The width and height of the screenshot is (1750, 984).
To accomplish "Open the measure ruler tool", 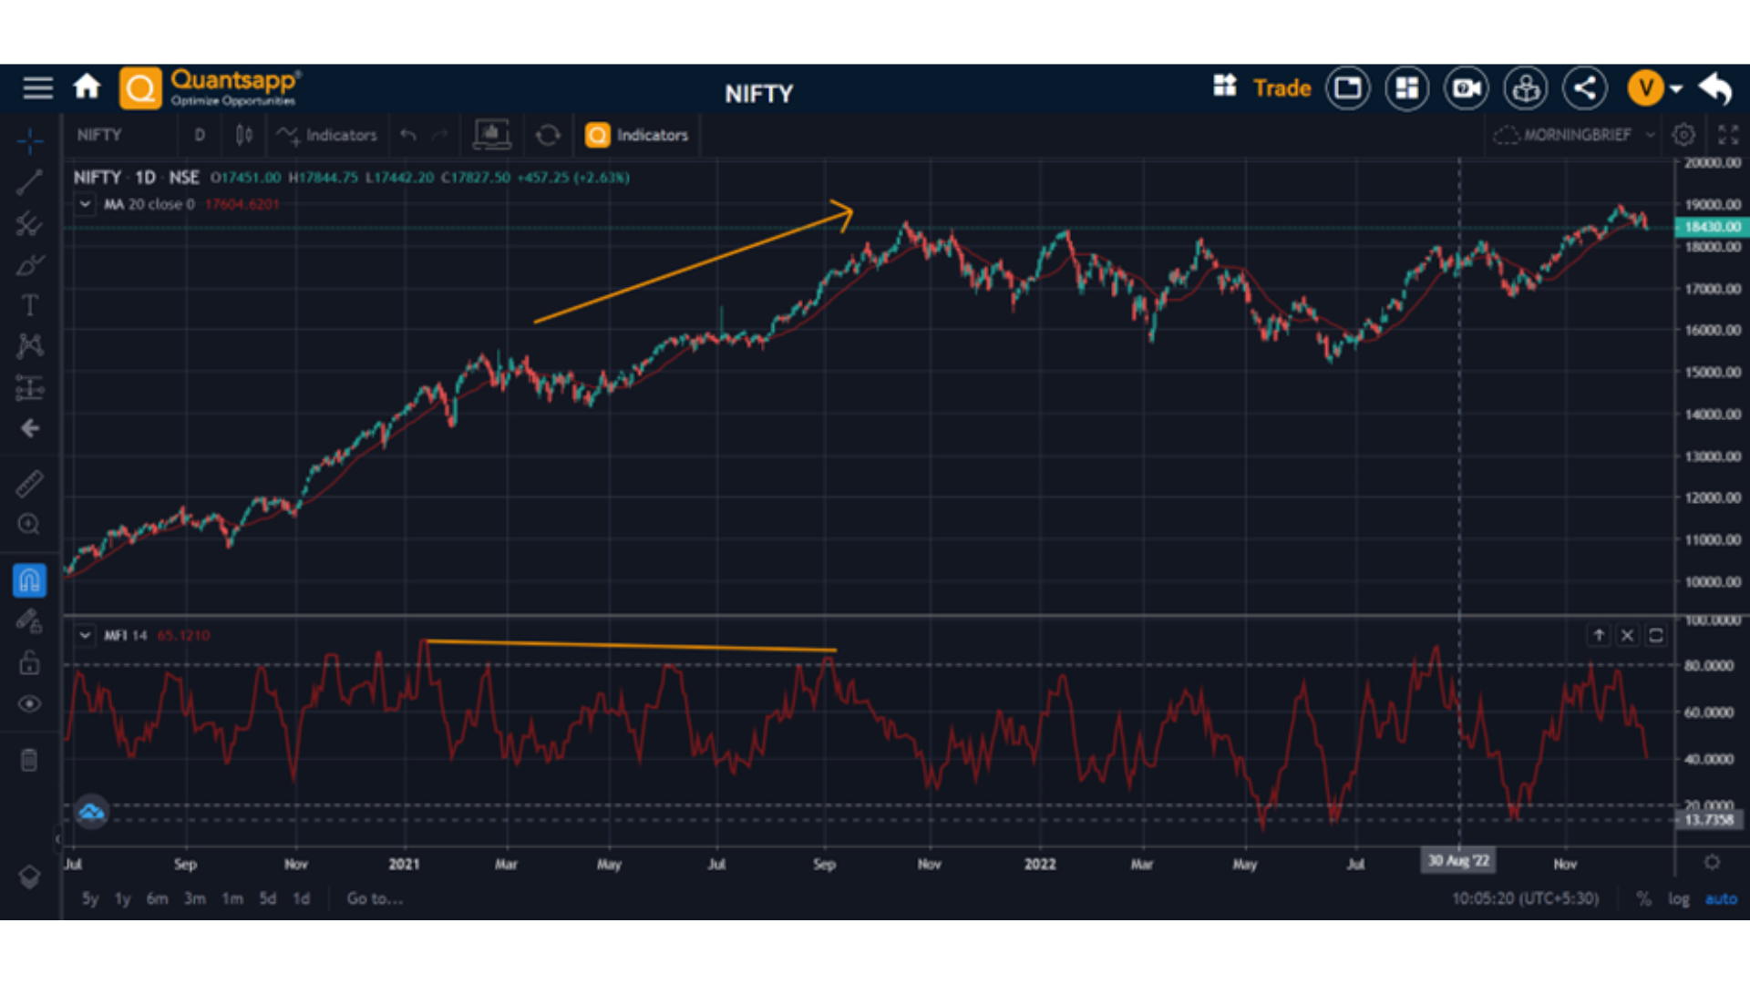I will tap(29, 483).
